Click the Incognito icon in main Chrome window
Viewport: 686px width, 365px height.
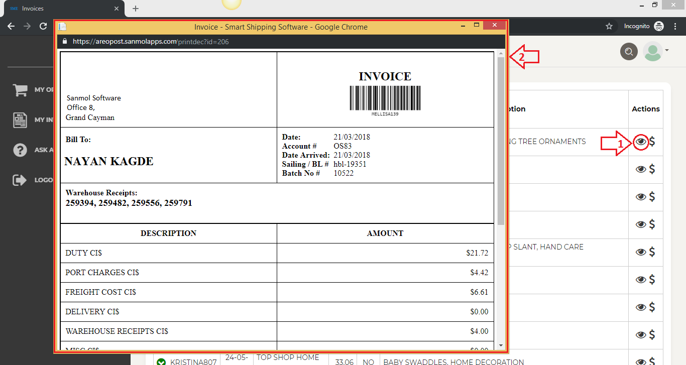point(659,26)
